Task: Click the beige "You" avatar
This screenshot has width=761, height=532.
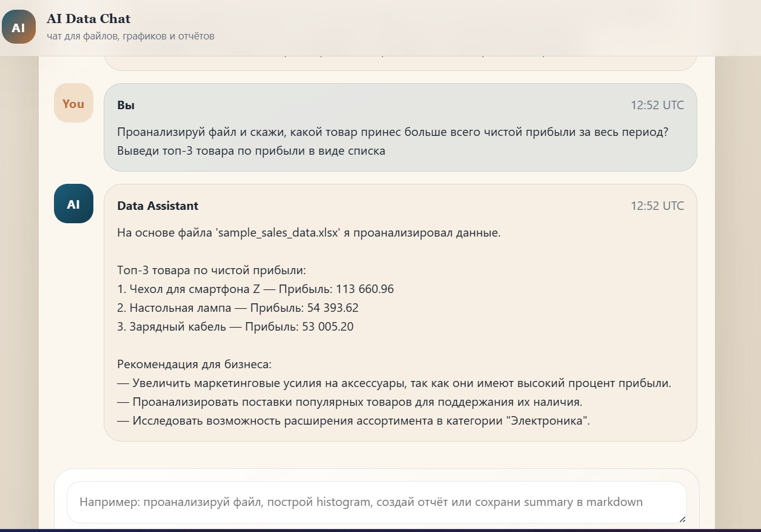Action: 73,103
